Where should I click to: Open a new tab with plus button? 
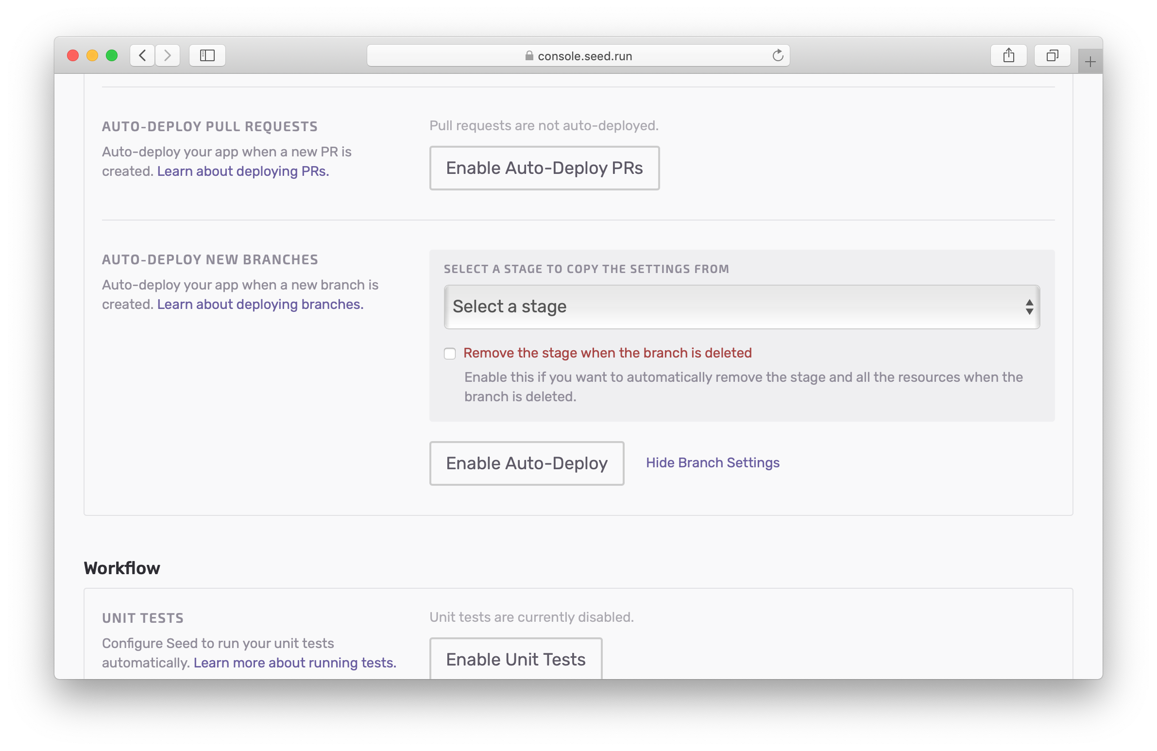pyautogui.click(x=1090, y=62)
